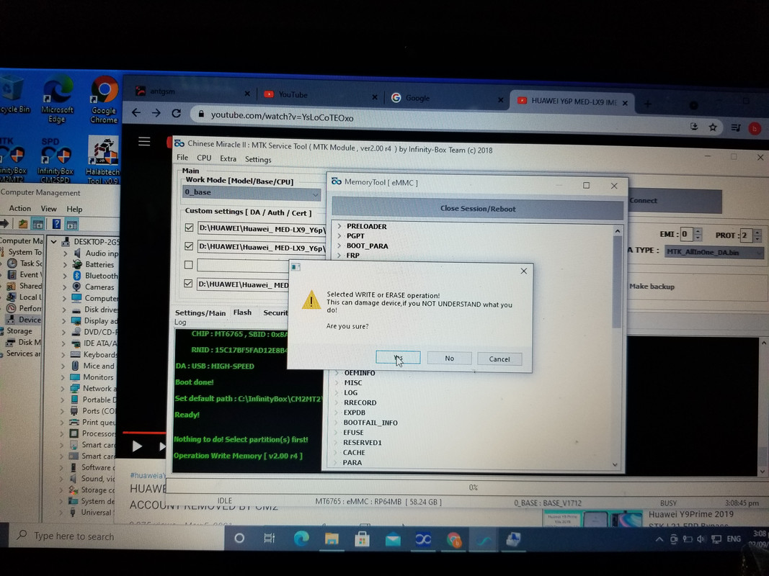Click the YouTube video progress bar

tap(144, 433)
